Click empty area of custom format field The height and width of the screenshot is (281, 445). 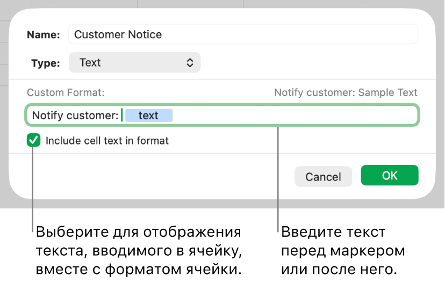coord(296,116)
